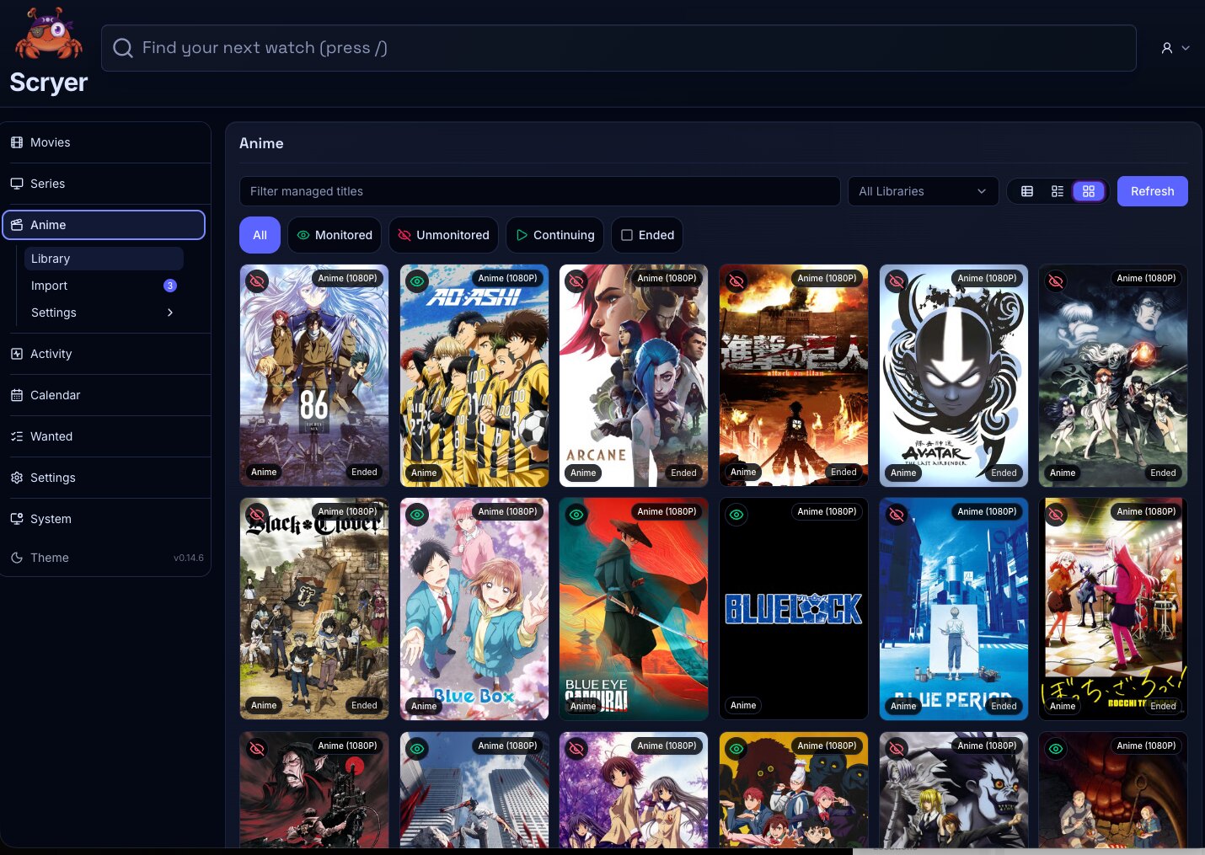The height and width of the screenshot is (855, 1205).
Task: Toggle monitoring eye on Blue Box poster
Action: pyautogui.click(x=417, y=514)
